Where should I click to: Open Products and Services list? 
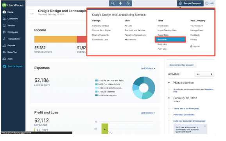(135, 30)
